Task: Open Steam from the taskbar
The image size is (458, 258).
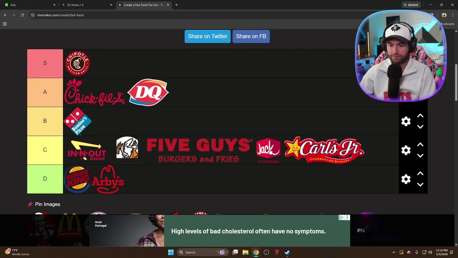Action: [287, 252]
